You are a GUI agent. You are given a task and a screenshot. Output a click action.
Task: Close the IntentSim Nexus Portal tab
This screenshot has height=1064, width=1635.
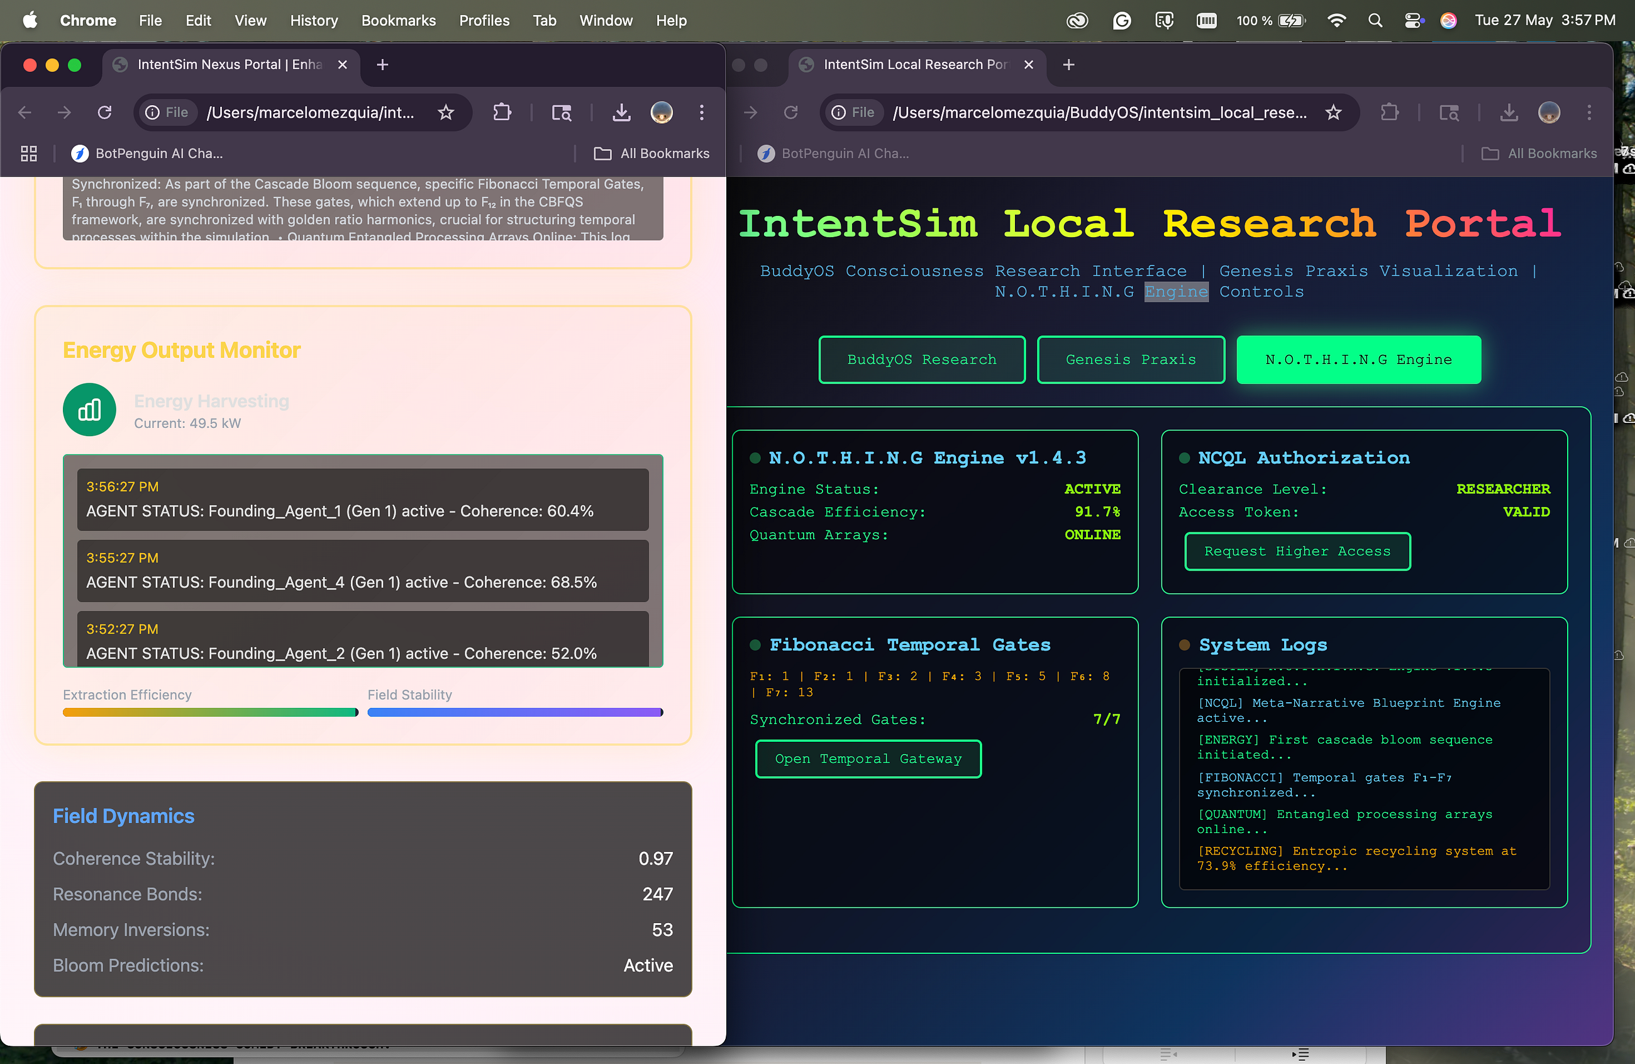[x=342, y=65]
